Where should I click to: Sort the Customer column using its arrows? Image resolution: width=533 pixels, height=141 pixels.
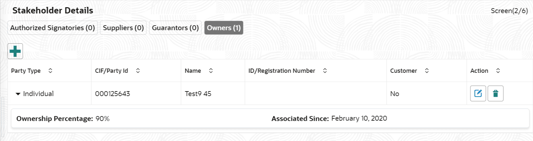[x=427, y=70]
